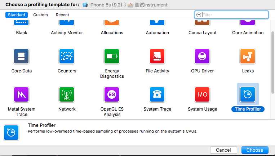Click the 测试instrument app target icon

click(130, 5)
